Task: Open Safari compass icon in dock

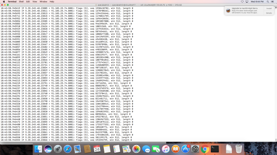Action: [x=68, y=149]
